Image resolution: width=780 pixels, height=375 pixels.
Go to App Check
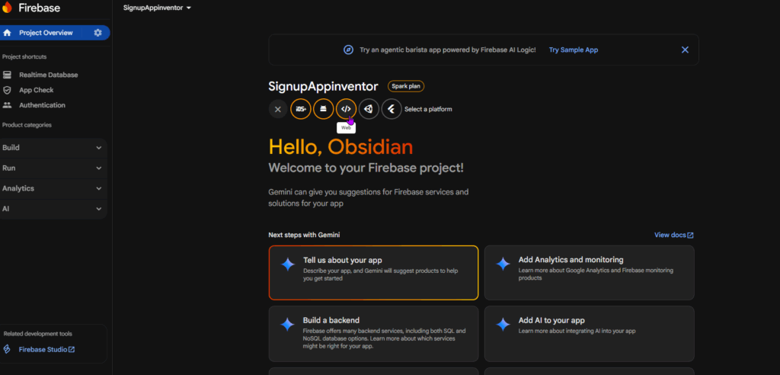point(36,90)
